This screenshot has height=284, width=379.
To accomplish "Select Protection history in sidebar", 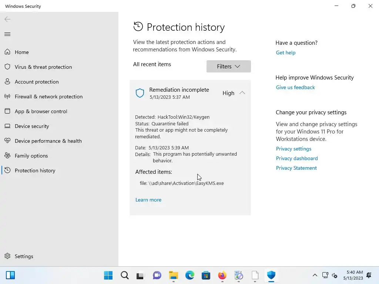I will pyautogui.click(x=35, y=170).
